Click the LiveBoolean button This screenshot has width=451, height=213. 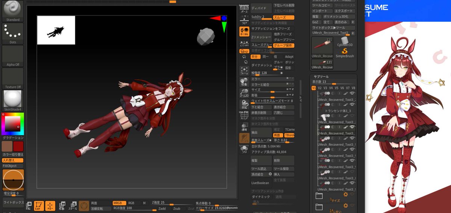(x=261, y=183)
